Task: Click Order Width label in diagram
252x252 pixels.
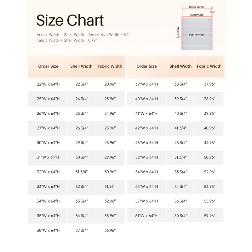Action: pyautogui.click(x=197, y=7)
